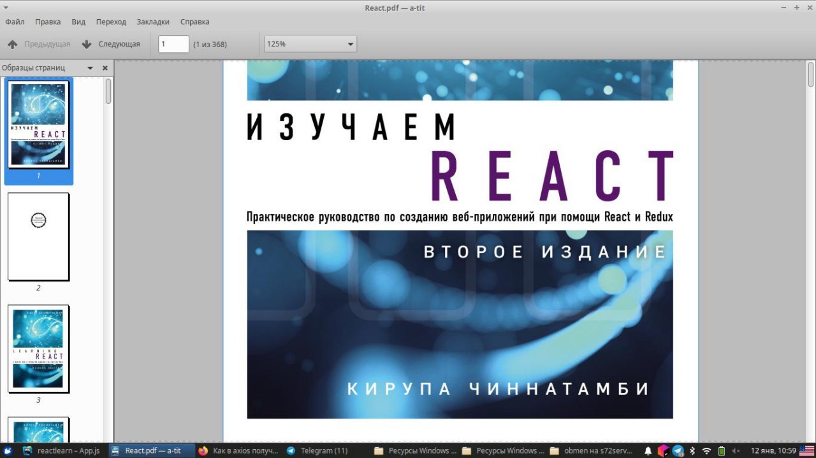Open Bluetooth settings from tray
This screenshot has width=816, height=458.
(x=692, y=450)
